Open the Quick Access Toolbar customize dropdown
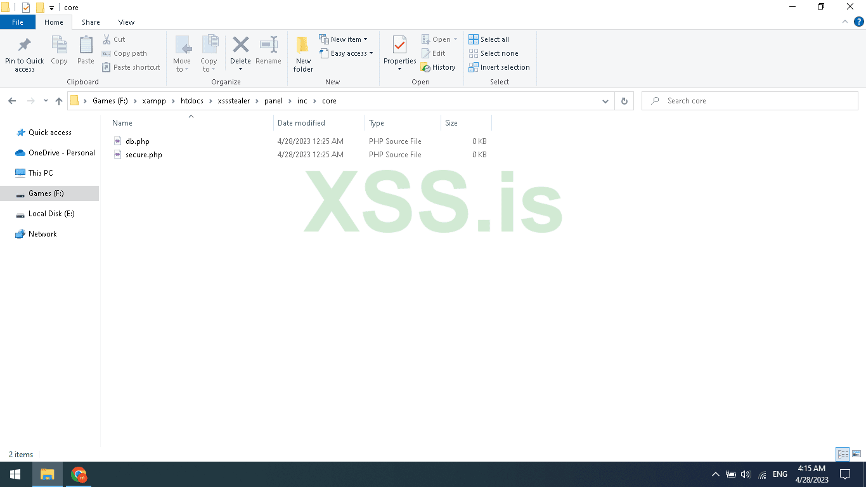Image resolution: width=866 pixels, height=487 pixels. coord(51,8)
